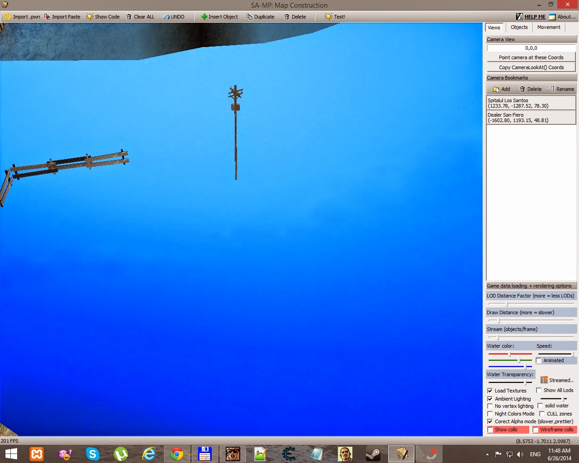The width and height of the screenshot is (579, 463).
Task: Select the Spitalul Los Santos bookmark
Action: point(531,103)
